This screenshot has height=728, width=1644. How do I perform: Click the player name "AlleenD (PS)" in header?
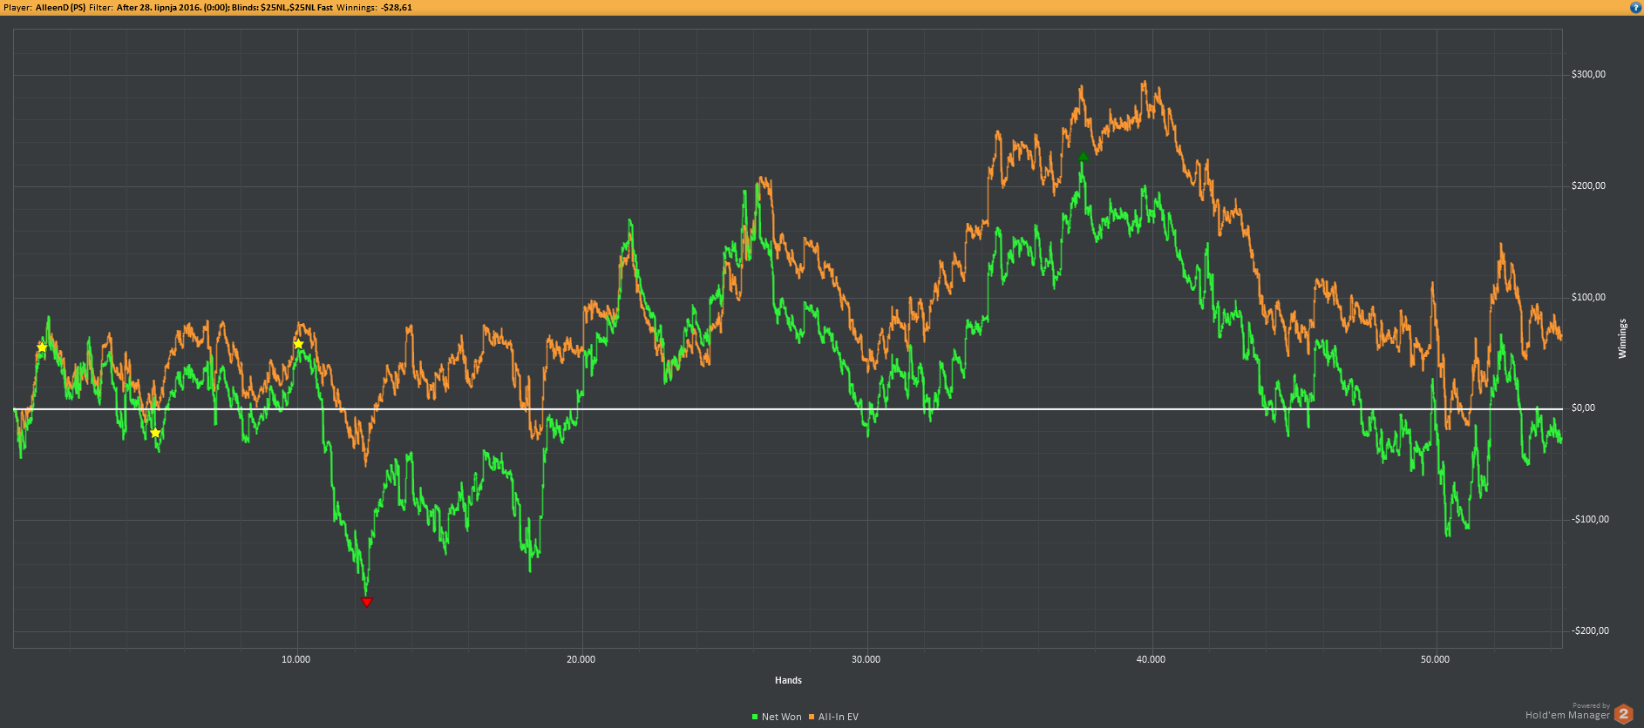click(60, 7)
